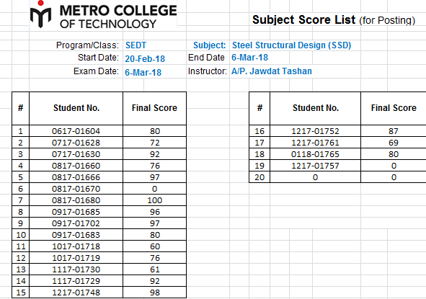The height and width of the screenshot is (299, 426).
Task: Click score 100 for student 0817-01680
Action: coord(154,200)
